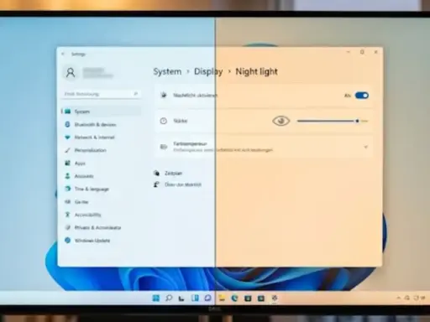Go back with the Settings back arrow
430x322 pixels.
click(63, 54)
